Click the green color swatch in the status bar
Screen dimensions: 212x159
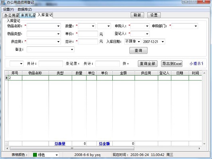(x=35, y=155)
